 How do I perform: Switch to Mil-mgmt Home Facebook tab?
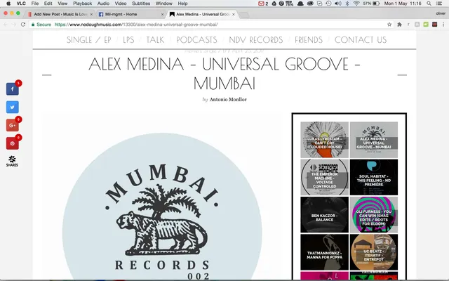[x=130, y=14]
